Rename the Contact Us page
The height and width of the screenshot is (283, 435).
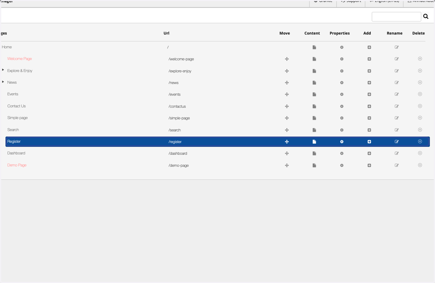(x=397, y=106)
